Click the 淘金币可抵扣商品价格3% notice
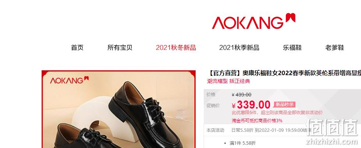The width and height of the screenshot is (361, 148). pos(257,121)
